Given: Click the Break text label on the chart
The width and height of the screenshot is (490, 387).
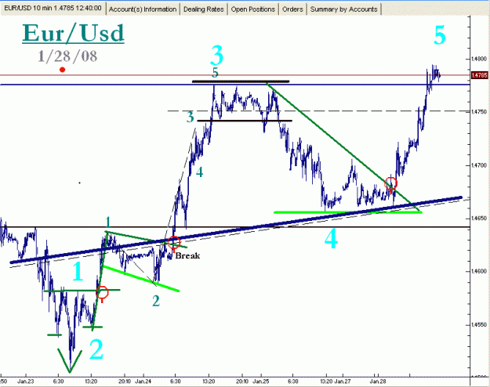Looking at the screenshot, I should pos(187,256).
